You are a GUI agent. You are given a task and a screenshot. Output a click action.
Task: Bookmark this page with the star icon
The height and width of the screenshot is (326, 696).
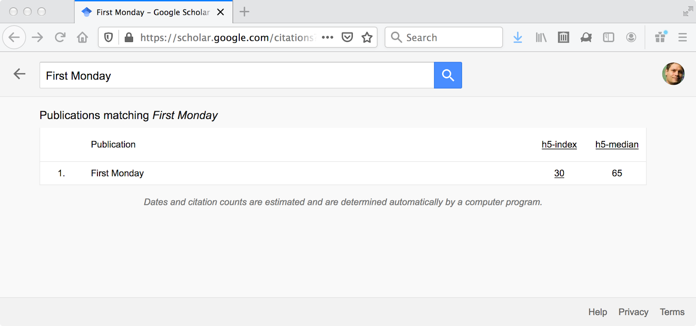click(367, 37)
